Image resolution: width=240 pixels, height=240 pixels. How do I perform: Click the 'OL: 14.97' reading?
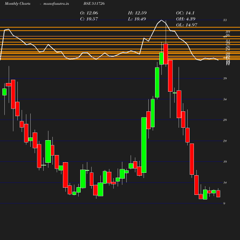tap(187, 25)
